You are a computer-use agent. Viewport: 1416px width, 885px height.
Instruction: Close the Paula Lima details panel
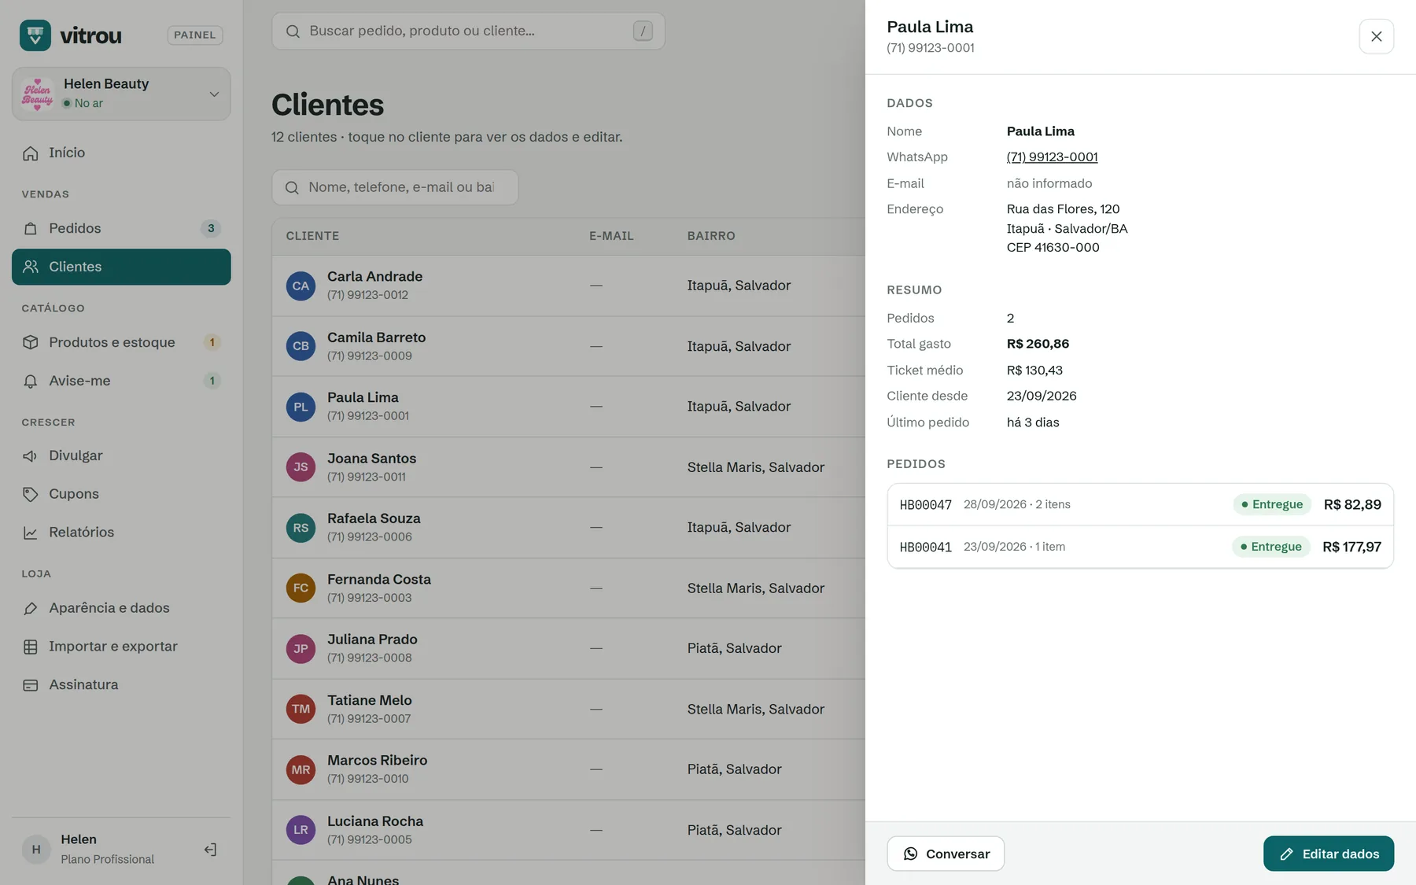(x=1376, y=36)
